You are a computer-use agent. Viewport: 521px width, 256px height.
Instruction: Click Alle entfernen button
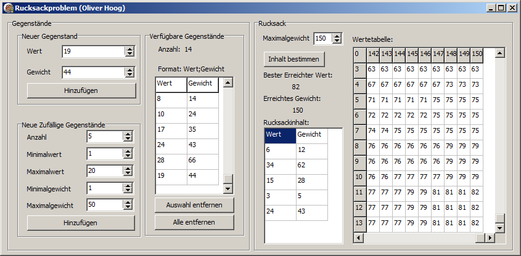tap(194, 222)
